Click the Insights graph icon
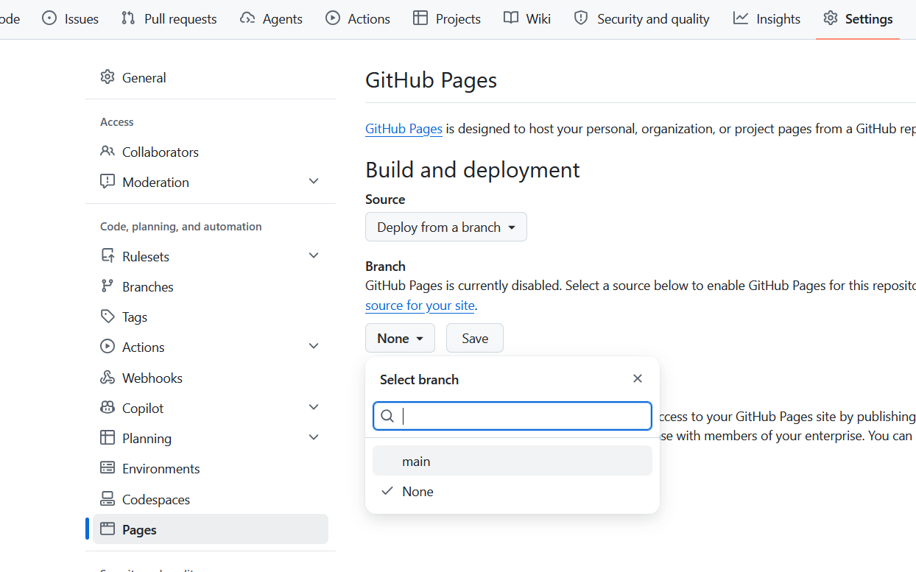 click(x=741, y=18)
